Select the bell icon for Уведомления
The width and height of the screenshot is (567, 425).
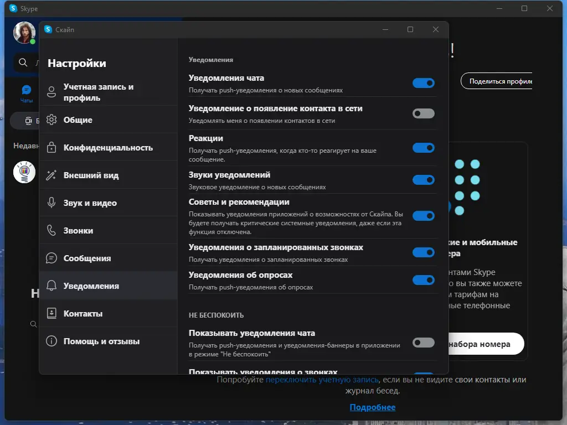(x=51, y=286)
